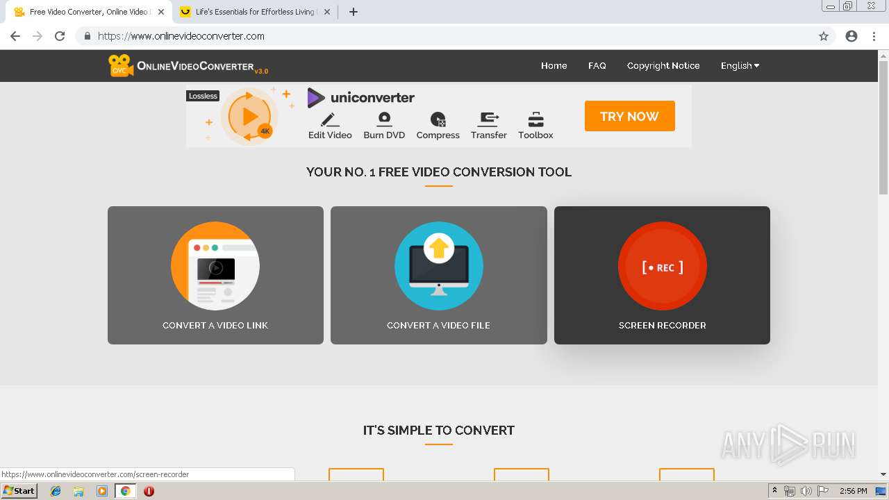Screen dimensions: 889x500
Task: Click the Edit Video pencil icon
Action: coord(330,119)
